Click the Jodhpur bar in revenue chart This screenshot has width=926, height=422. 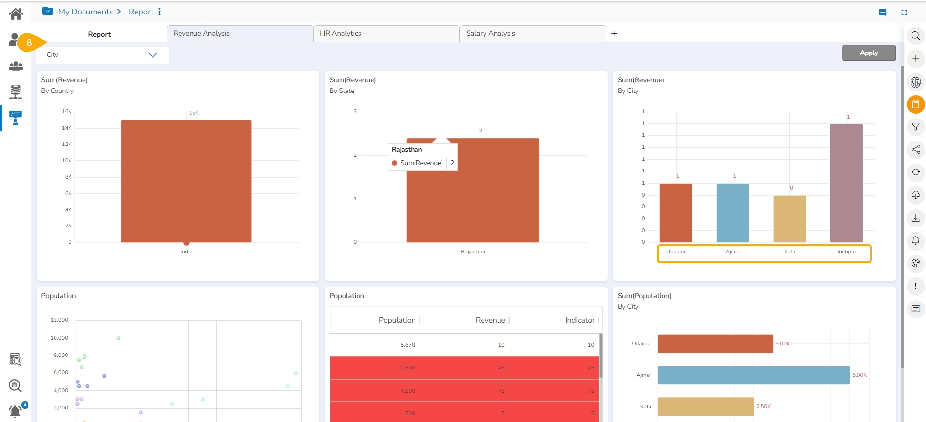846,183
